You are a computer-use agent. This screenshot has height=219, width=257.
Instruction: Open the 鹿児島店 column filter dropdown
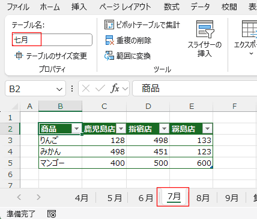pyautogui.click(x=121, y=129)
